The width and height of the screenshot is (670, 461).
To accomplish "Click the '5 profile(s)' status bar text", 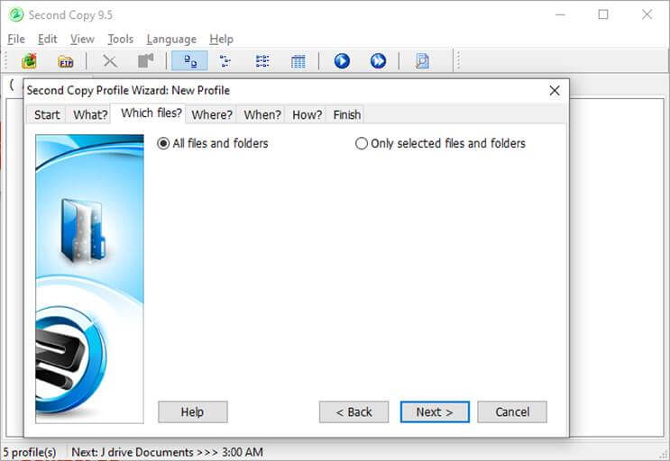I will 30,452.
